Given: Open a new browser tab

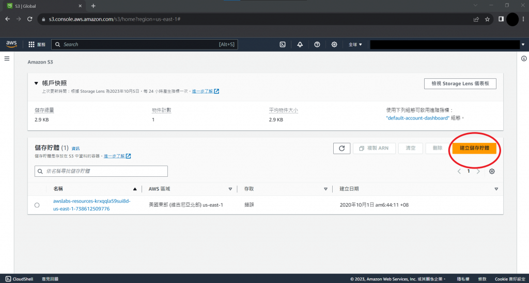Looking at the screenshot, I should (94, 6).
